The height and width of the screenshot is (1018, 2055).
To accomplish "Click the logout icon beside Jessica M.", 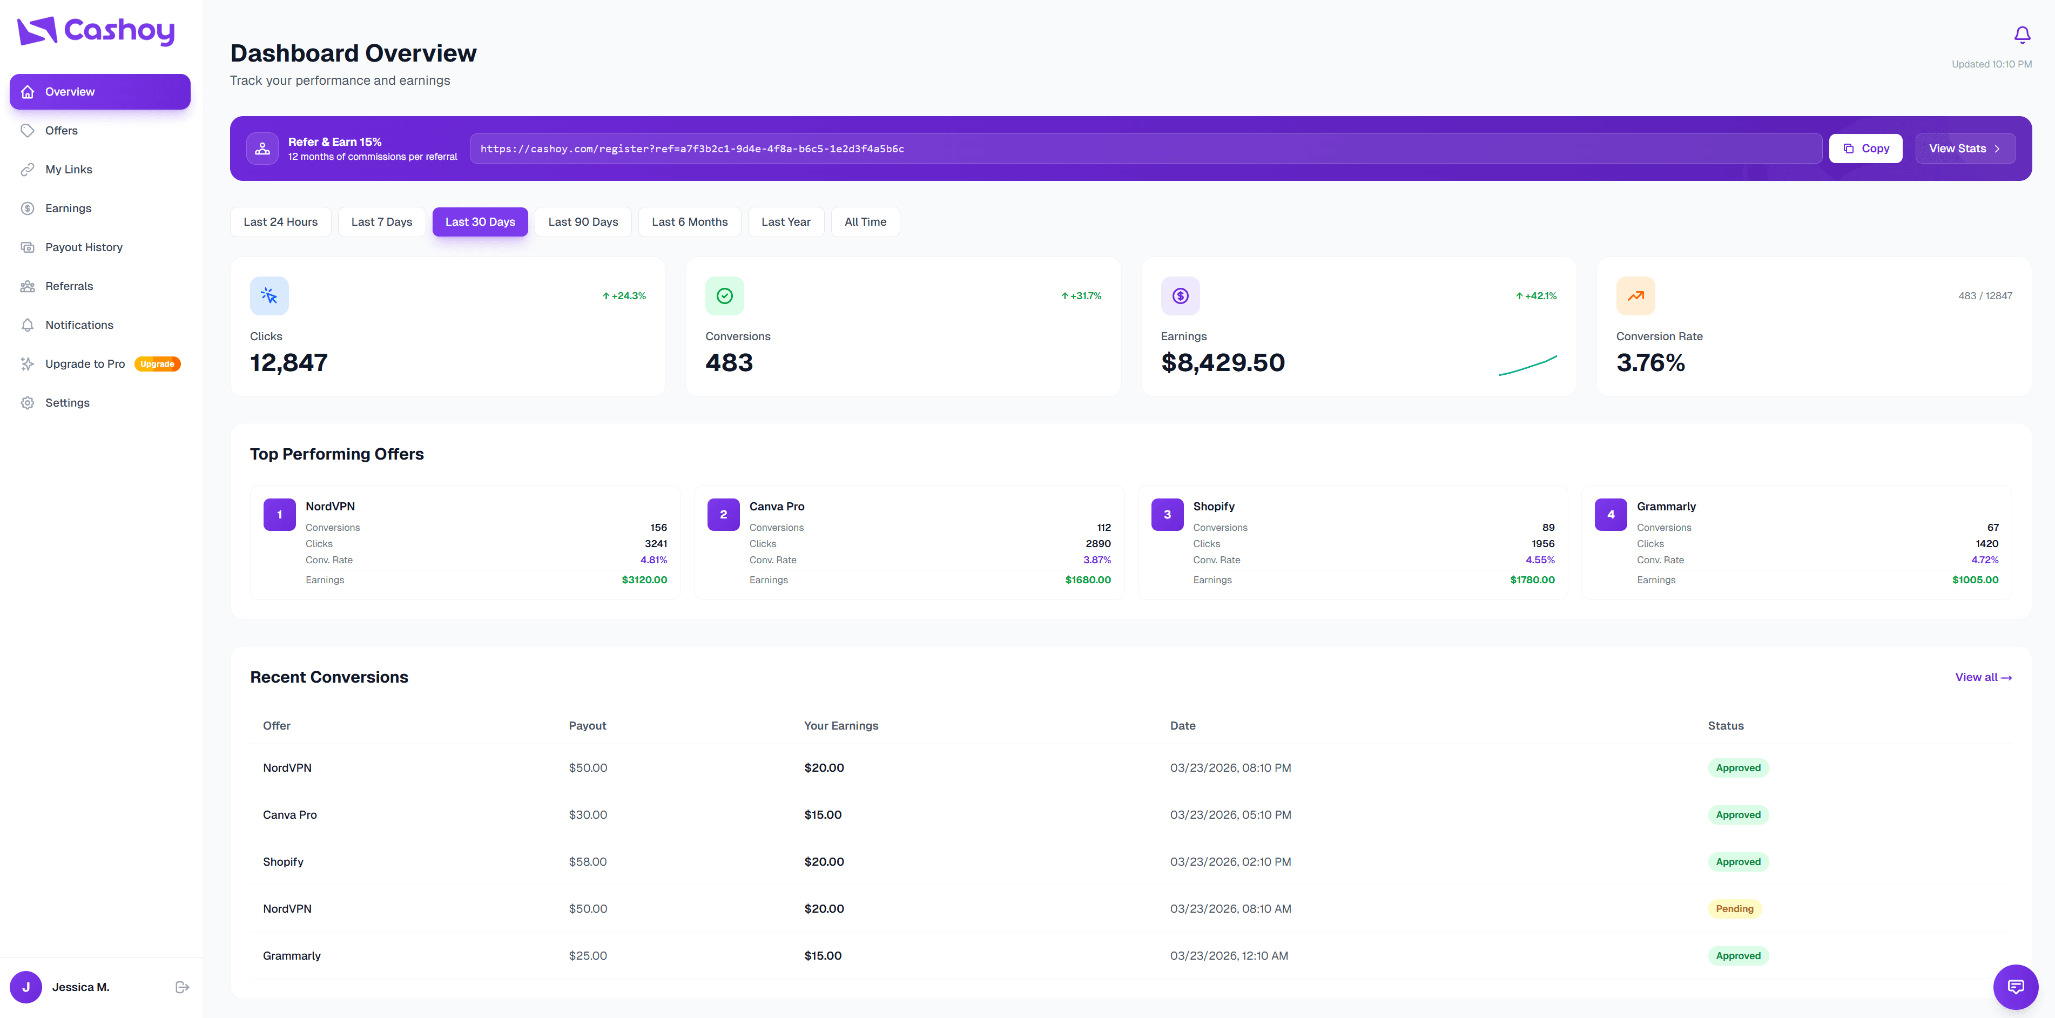I will click(x=182, y=987).
